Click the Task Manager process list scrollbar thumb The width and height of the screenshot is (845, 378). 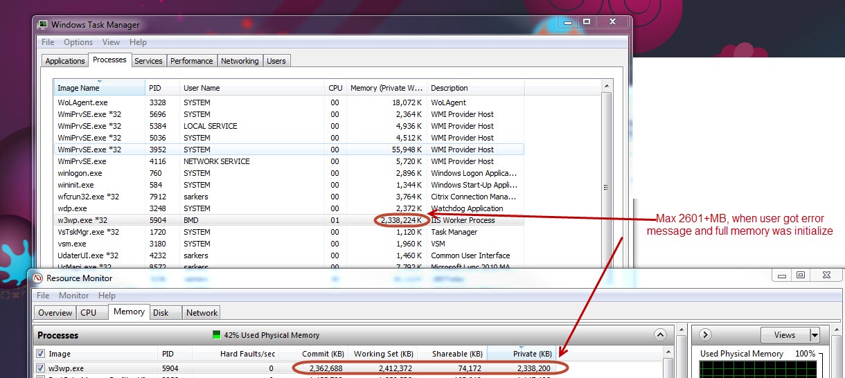(x=607, y=188)
